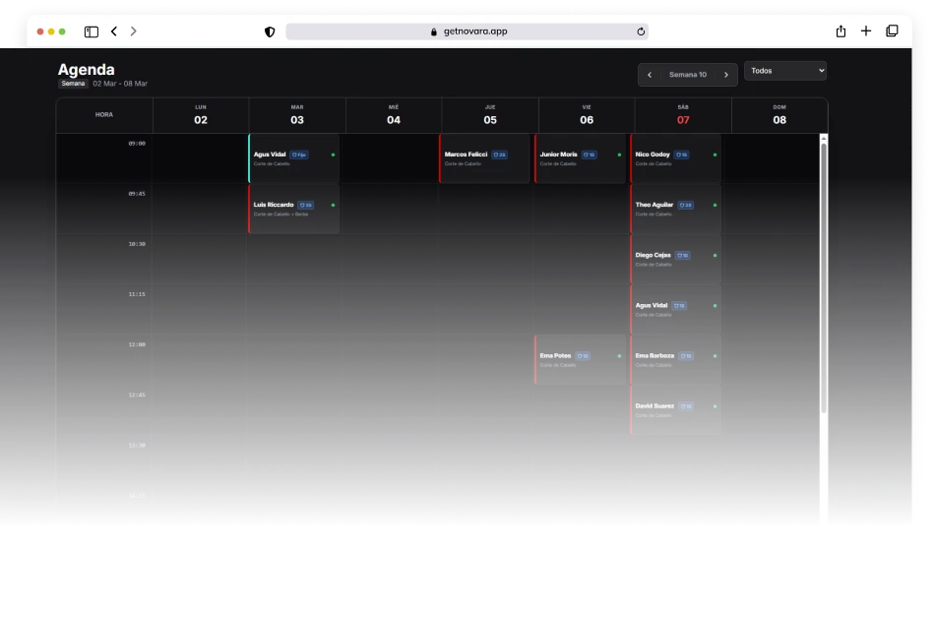Advance to next week with right chevron
This screenshot has width=934, height=618.
pyautogui.click(x=726, y=75)
